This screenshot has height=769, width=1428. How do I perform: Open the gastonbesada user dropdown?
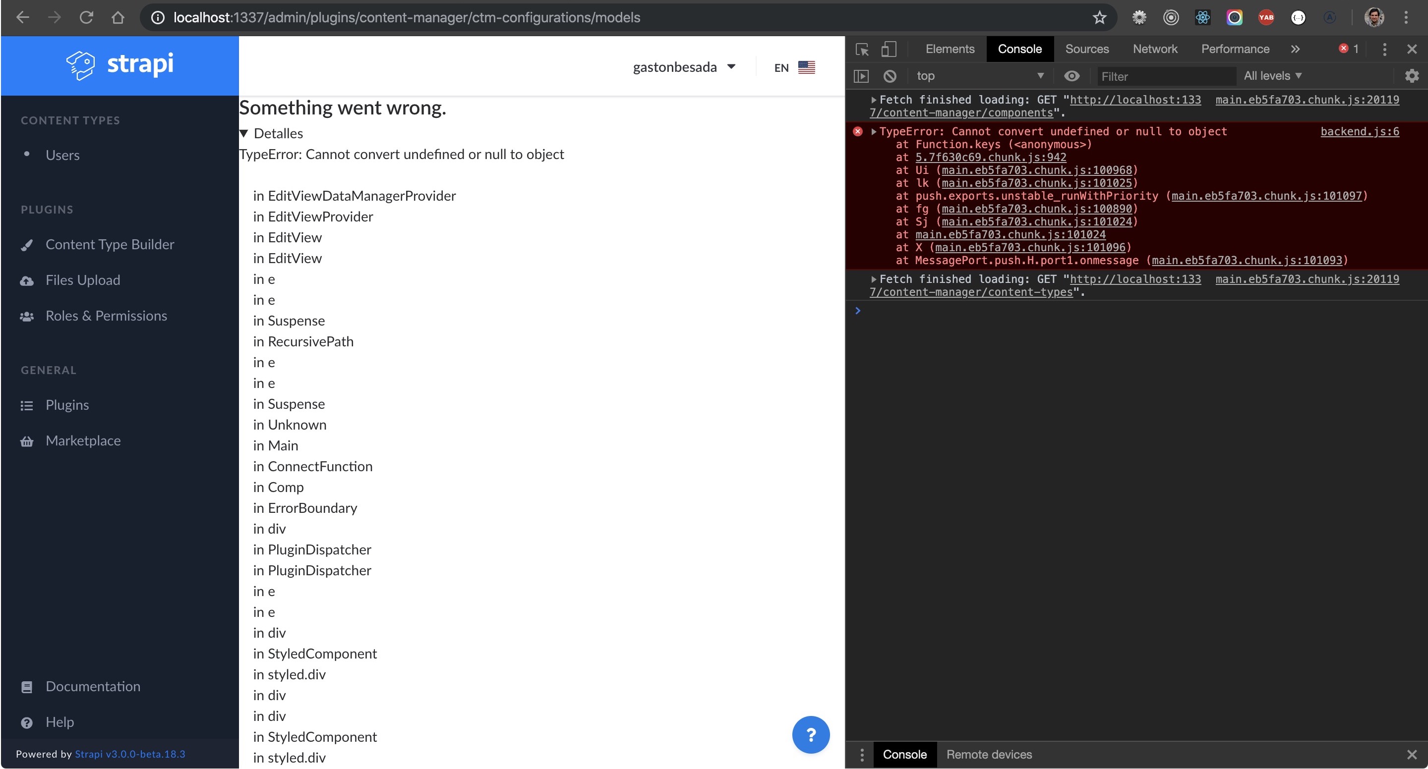(x=684, y=67)
